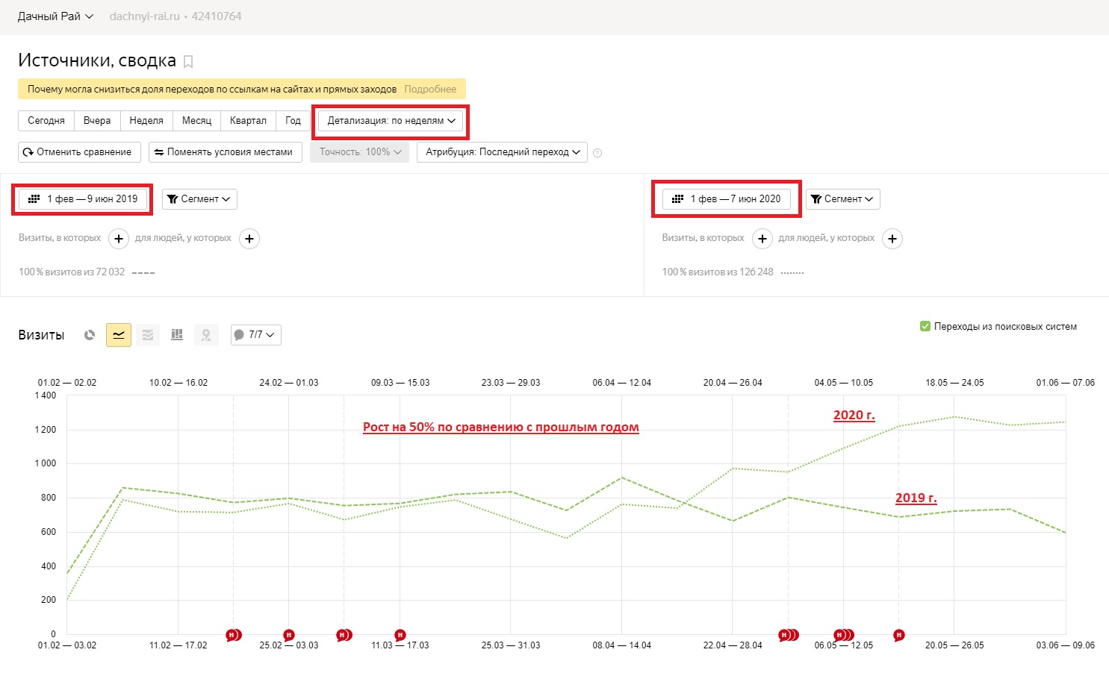Toggle Переходы из поисковых систем checkbox
The height and width of the screenshot is (673, 1109).
click(x=925, y=326)
